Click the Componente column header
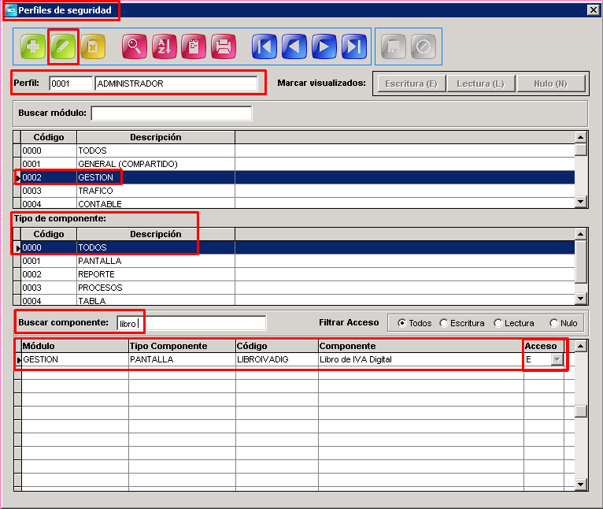This screenshot has height=509, width=603. coord(420,346)
